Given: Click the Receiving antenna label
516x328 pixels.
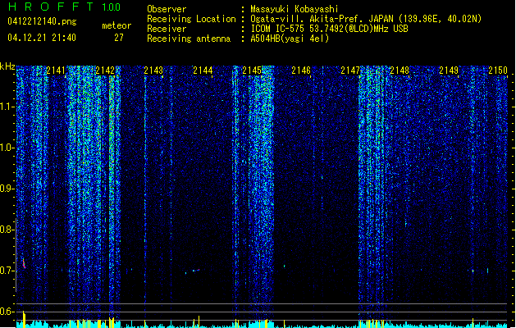Looking at the screenshot, I should point(189,39).
